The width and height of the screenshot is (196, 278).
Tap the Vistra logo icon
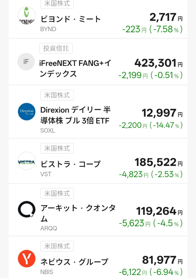coord(26,161)
